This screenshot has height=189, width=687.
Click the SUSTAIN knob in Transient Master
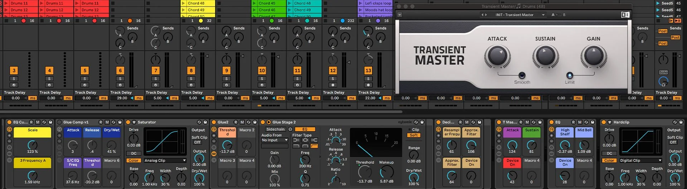tap(545, 56)
